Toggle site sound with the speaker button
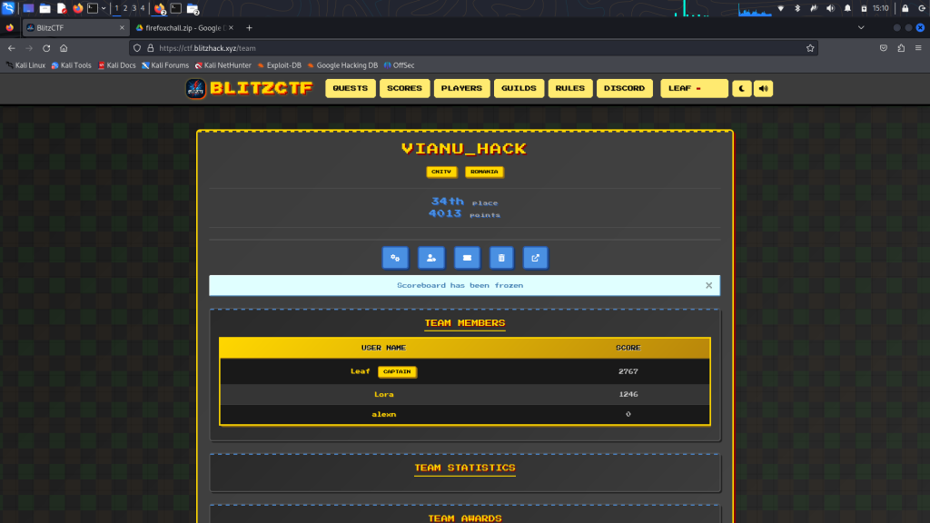Viewport: 930px width, 523px height. (x=764, y=88)
